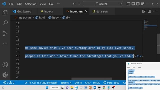This screenshot has height=90, width=160.
Task: Change indentation via Spaces: 4
Action: 66,82
